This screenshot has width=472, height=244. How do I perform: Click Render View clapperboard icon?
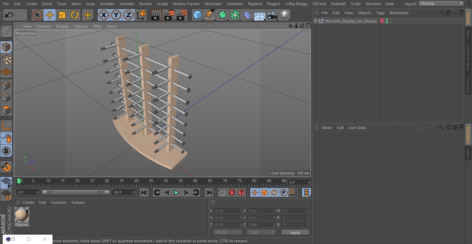157,15
